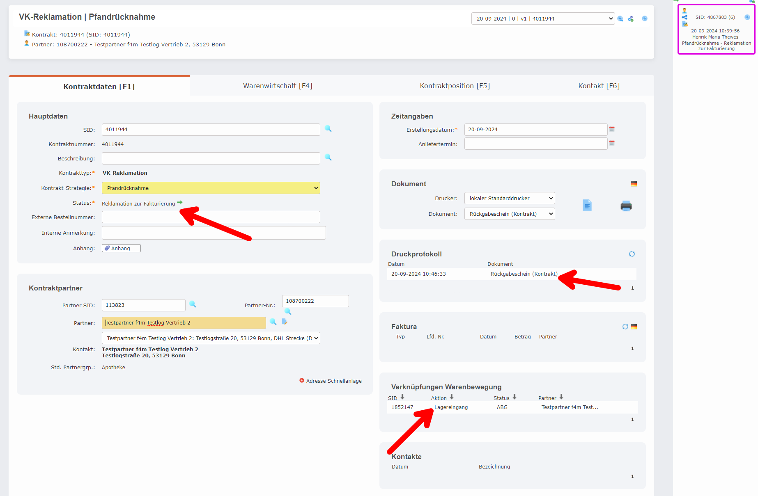The width and height of the screenshot is (758, 496).
Task: Open the Drucker dropdown
Action: click(509, 198)
